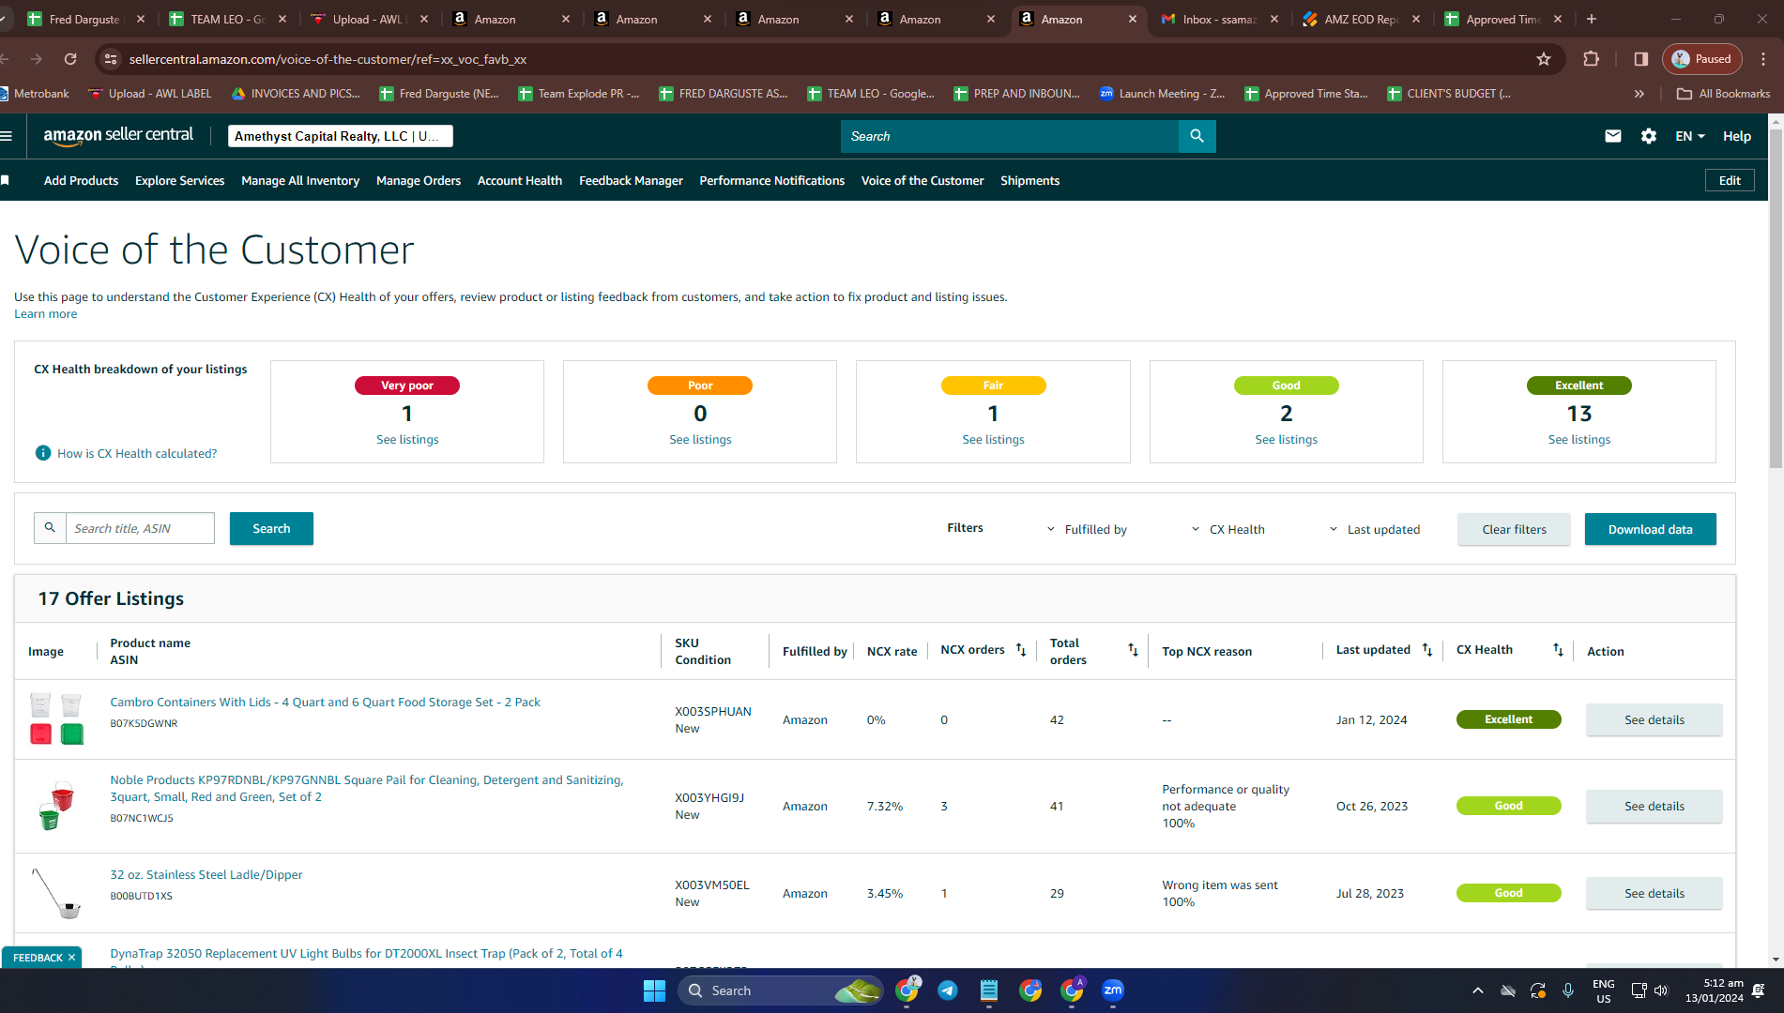See details for the Noble Products pail
1784x1013 pixels.
(1654, 806)
